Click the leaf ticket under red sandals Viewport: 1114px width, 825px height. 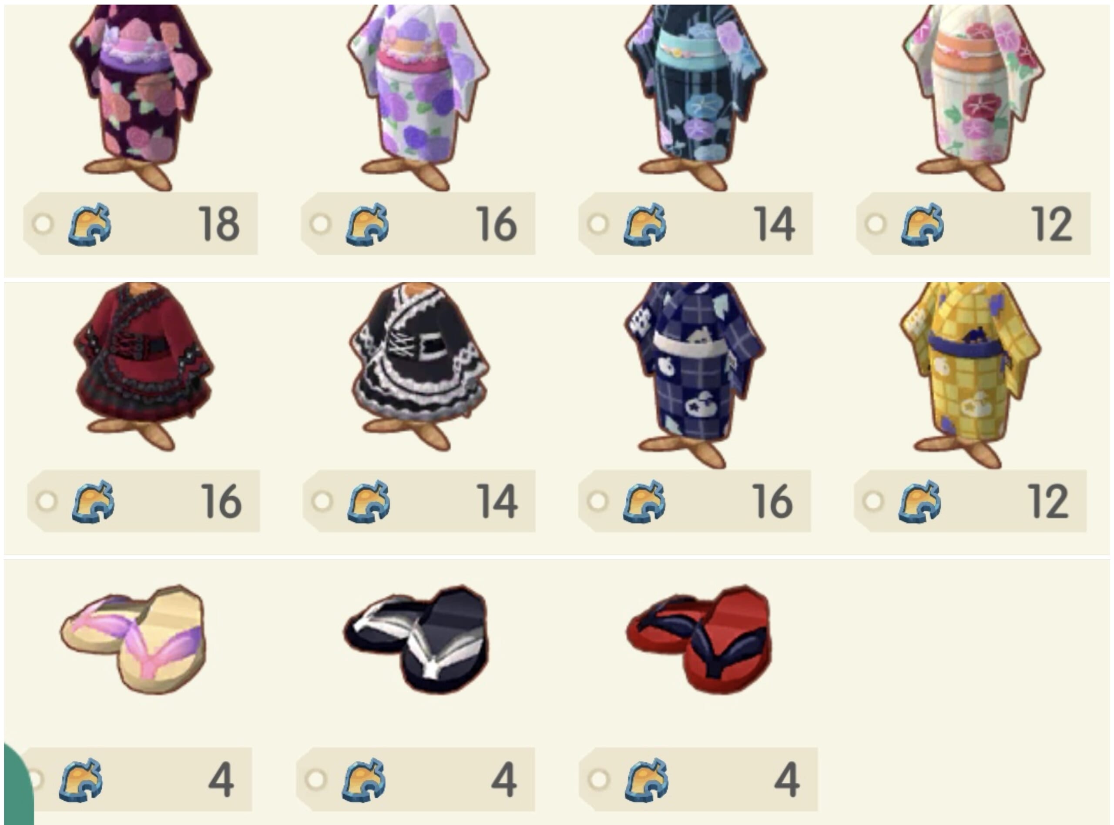pyautogui.click(x=646, y=779)
